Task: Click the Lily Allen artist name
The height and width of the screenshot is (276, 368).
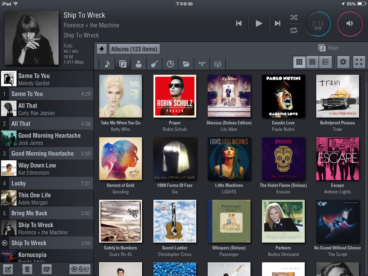Action: 229,129
